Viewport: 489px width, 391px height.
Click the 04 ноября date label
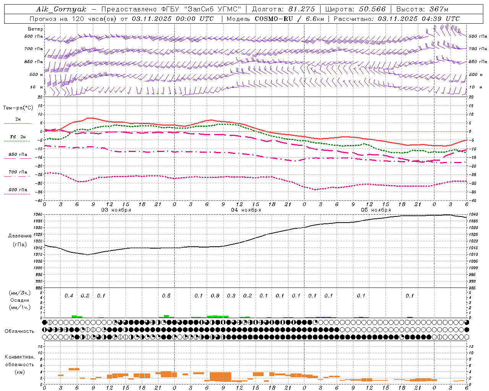click(246, 210)
